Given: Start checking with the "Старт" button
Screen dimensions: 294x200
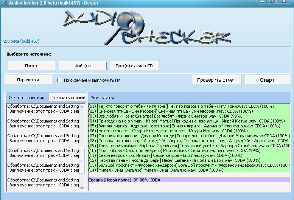Looking at the screenshot, I should pos(267,80).
